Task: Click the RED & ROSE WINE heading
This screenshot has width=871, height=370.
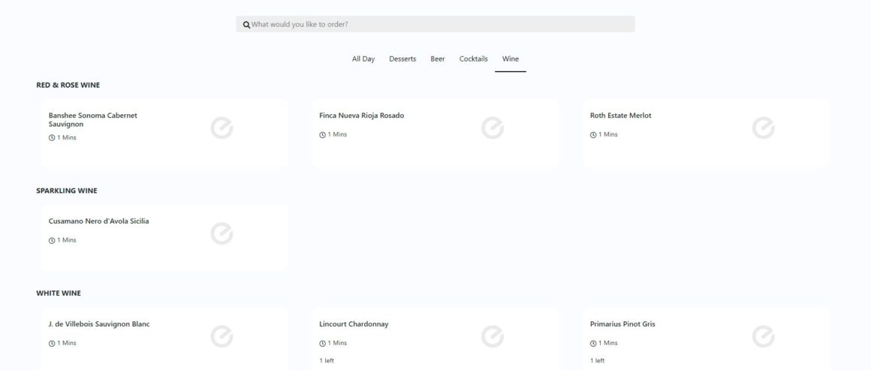Action: coord(68,85)
